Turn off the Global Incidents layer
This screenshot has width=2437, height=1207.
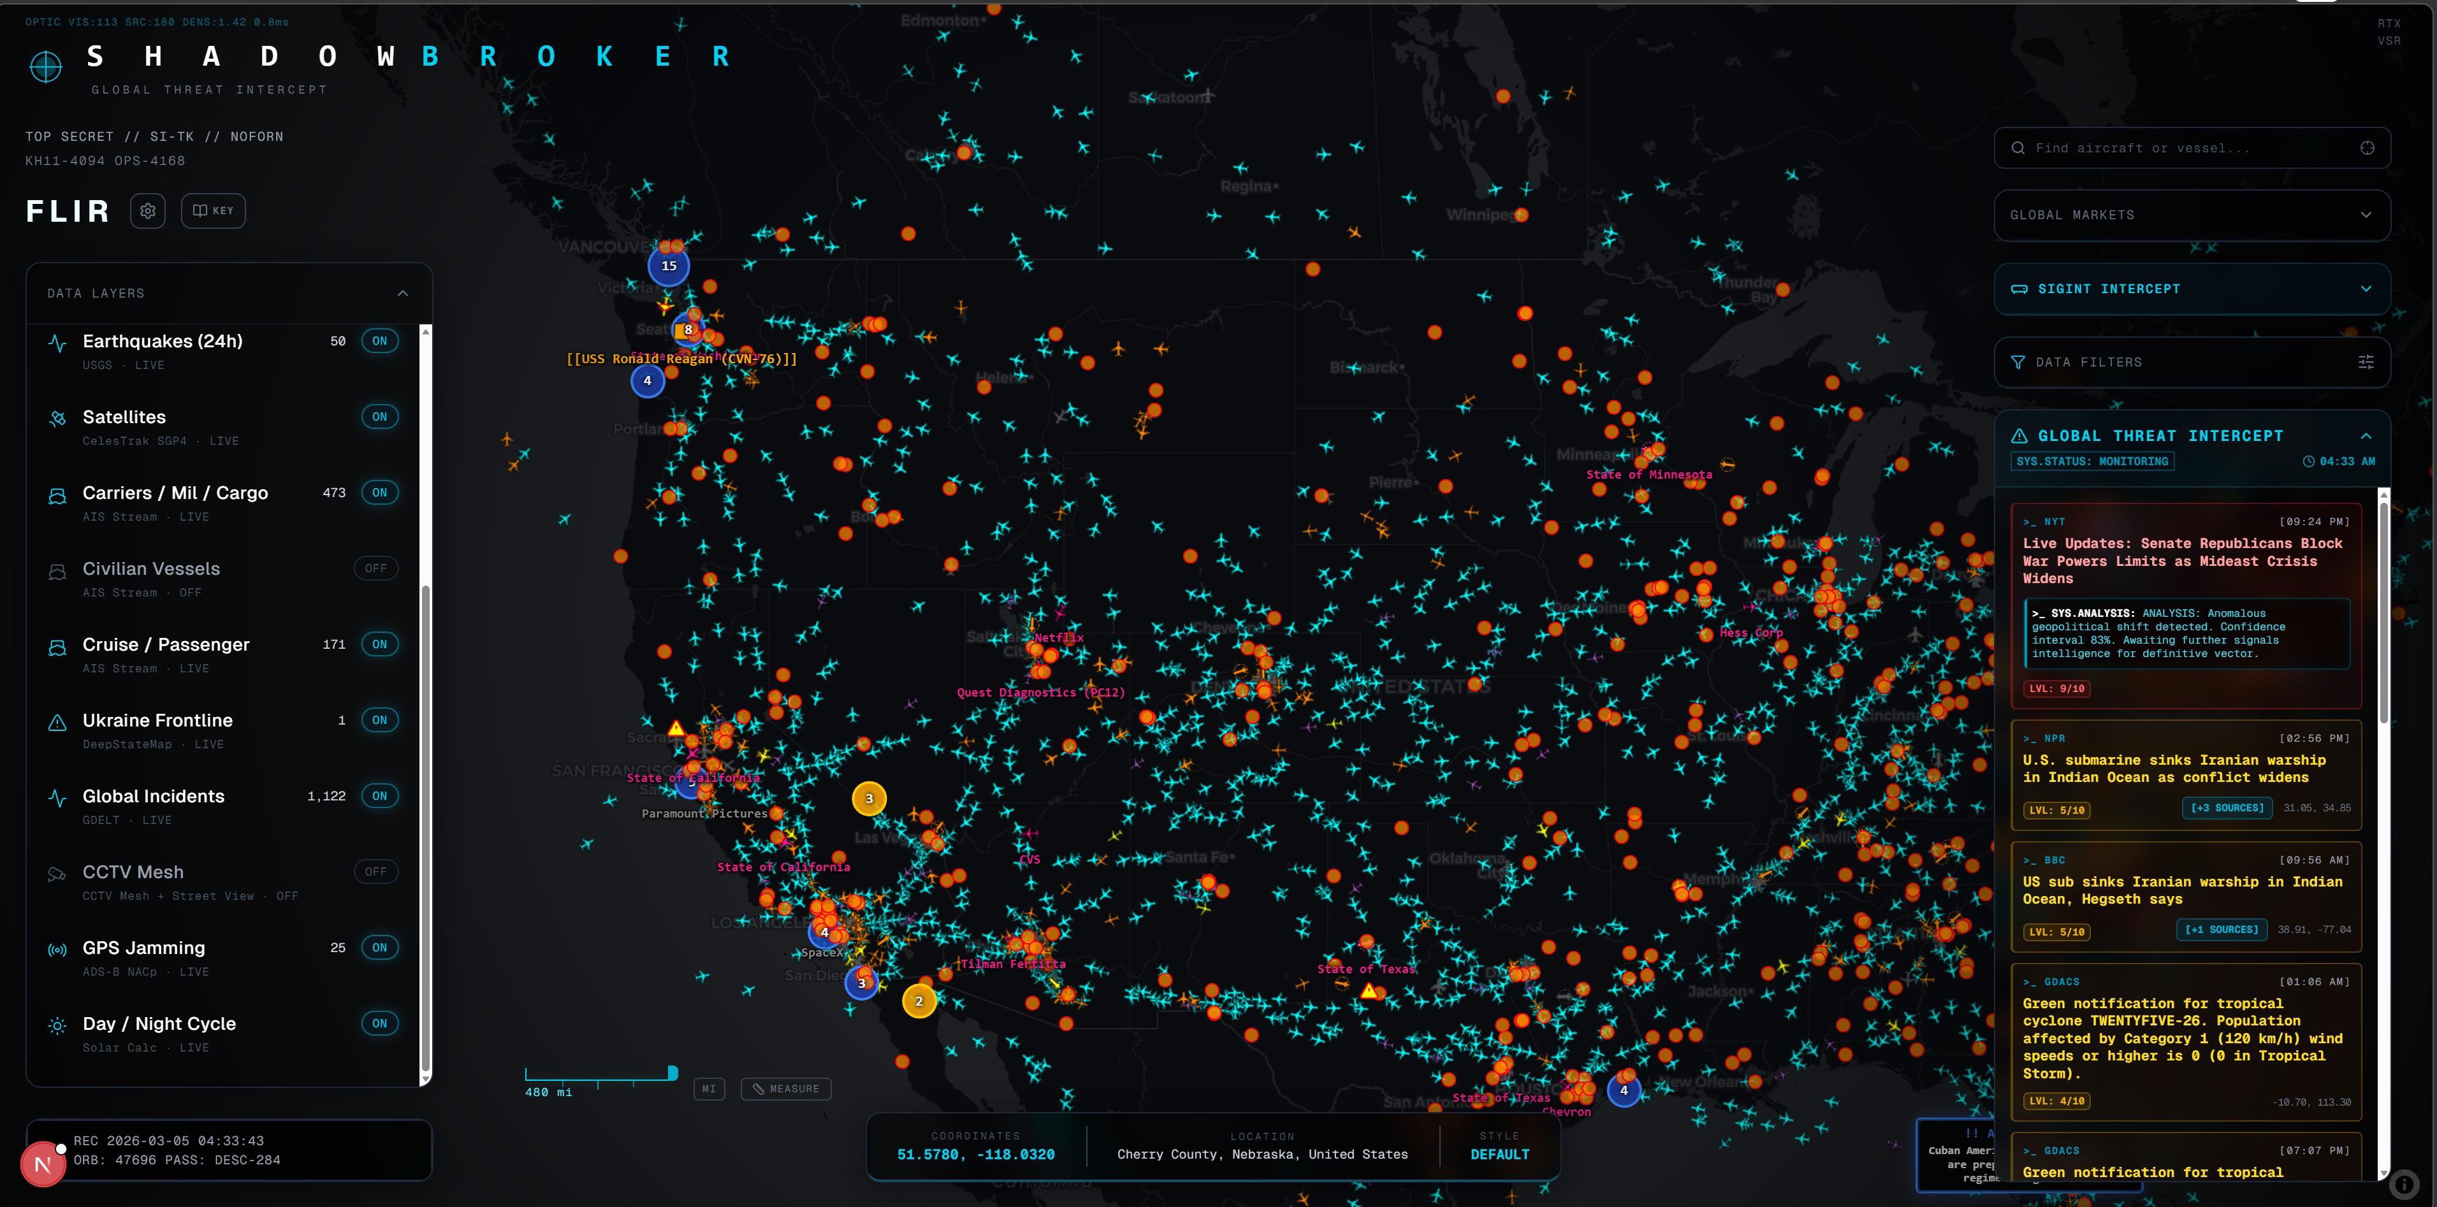coord(379,795)
